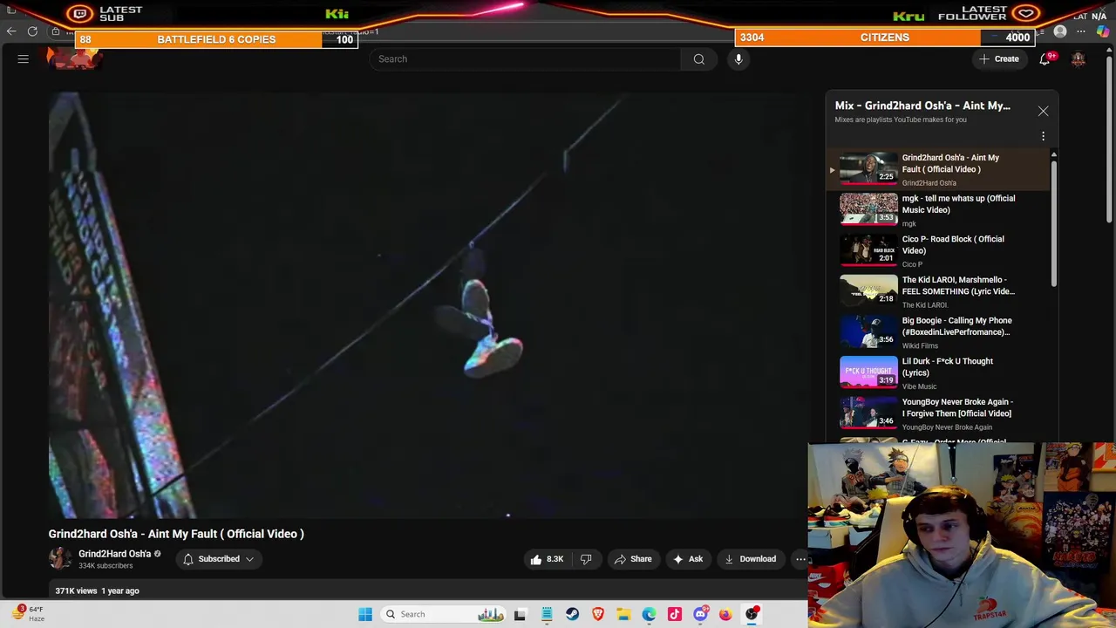Play Lil Durk F*ck U Thought lyrics
The width and height of the screenshot is (1116, 628).
pyautogui.click(x=937, y=372)
